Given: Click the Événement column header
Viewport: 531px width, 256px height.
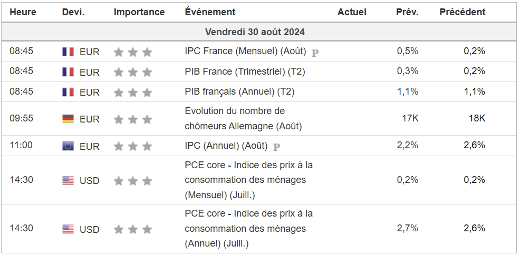Looking at the screenshot, I should (x=210, y=12).
